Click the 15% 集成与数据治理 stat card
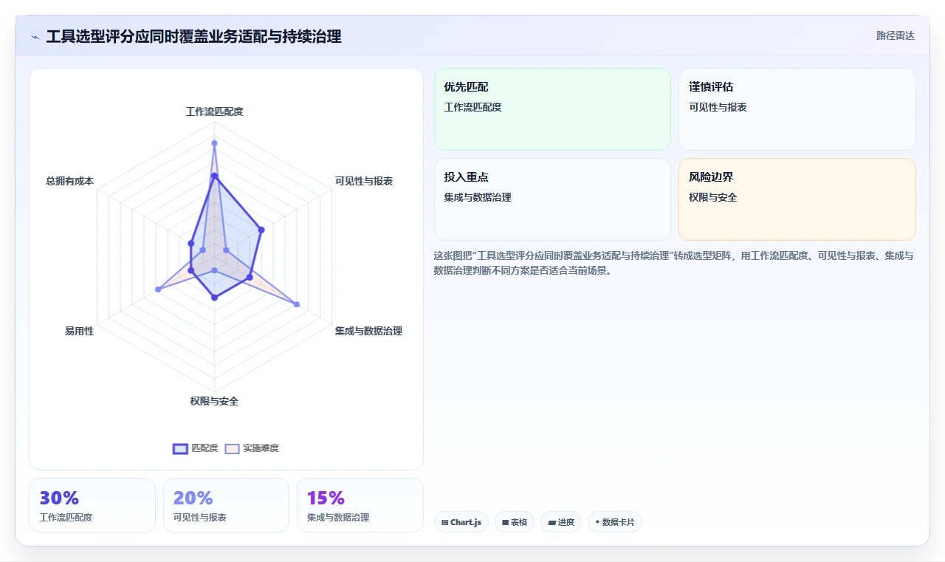 pos(360,505)
